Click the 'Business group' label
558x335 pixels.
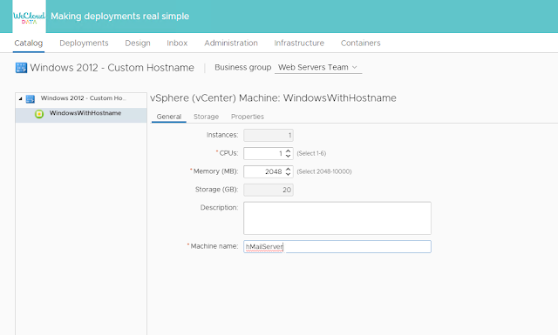[243, 67]
